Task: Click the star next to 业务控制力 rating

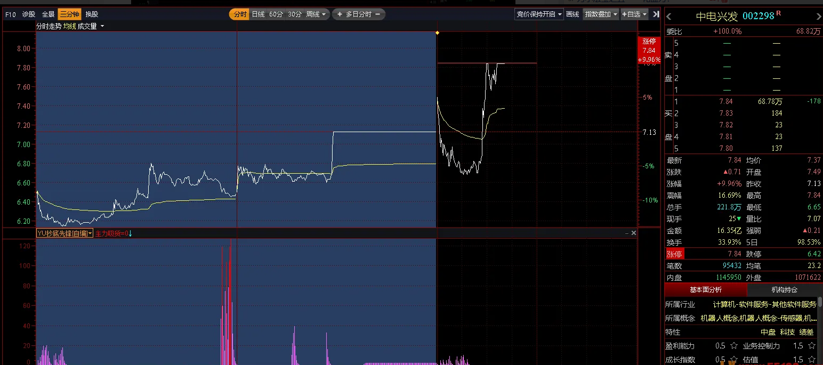Action: point(812,346)
